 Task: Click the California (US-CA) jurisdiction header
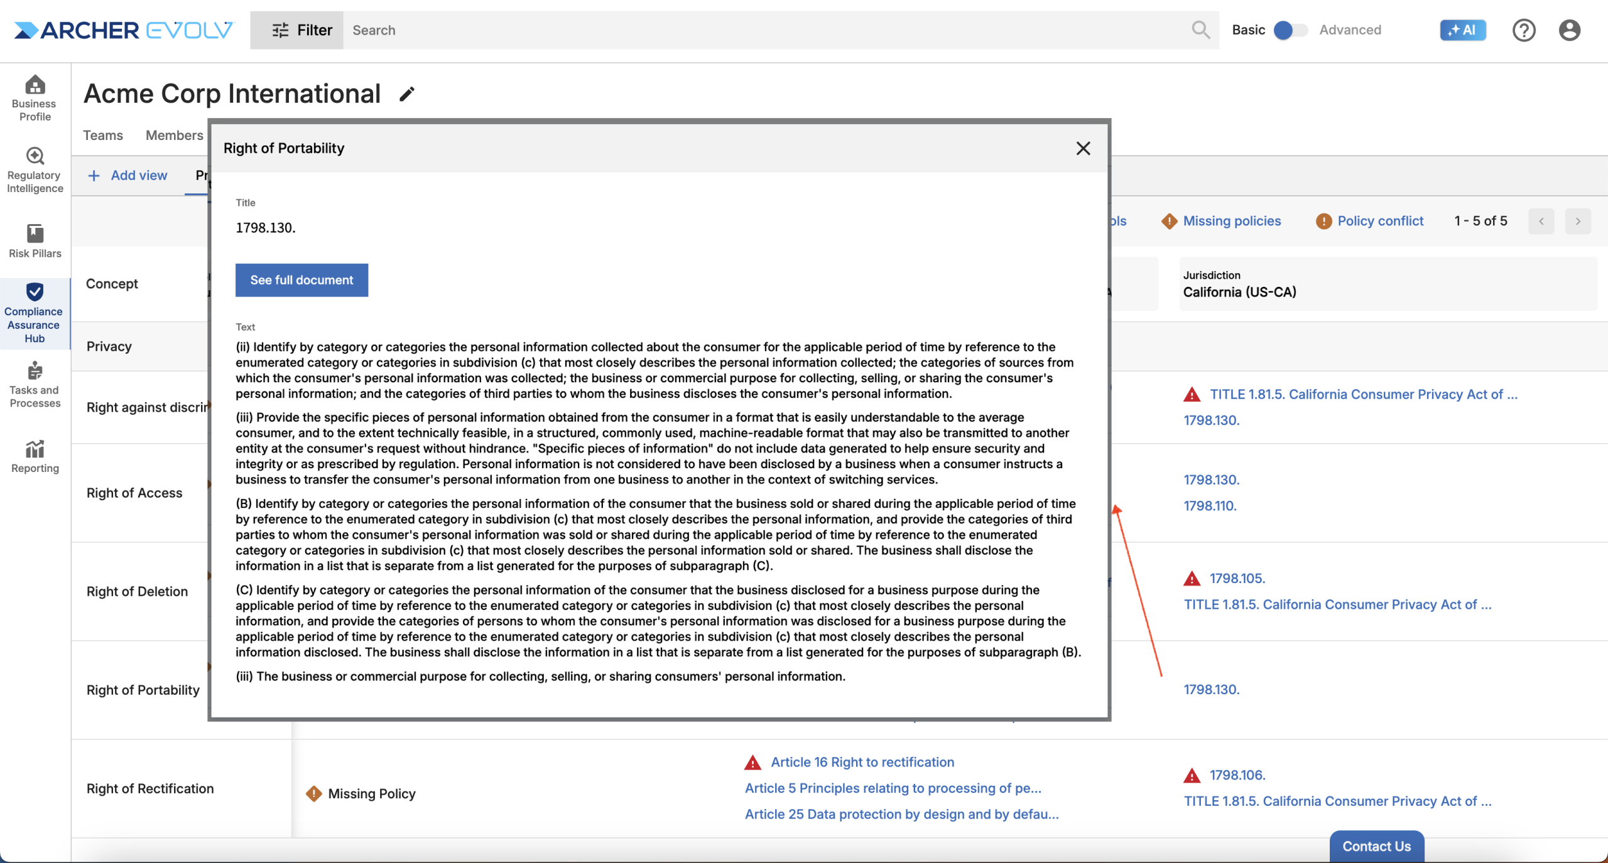point(1388,284)
